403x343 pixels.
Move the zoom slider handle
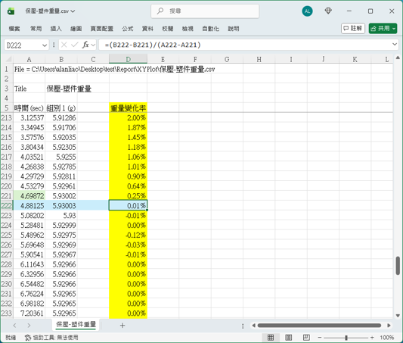tap(346, 338)
